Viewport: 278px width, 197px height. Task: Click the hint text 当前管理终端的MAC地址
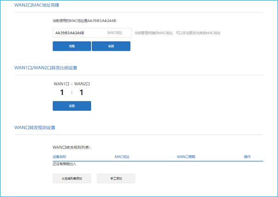coord(177,33)
